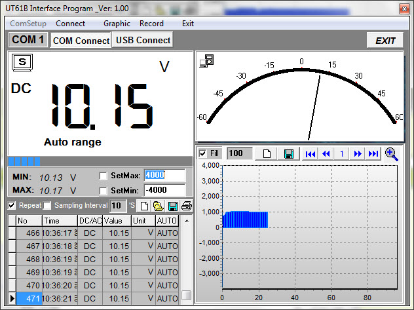Click the monitor 'S' display icon
Image resolution: width=414 pixels, height=310 pixels.
pyautogui.click(x=22, y=62)
